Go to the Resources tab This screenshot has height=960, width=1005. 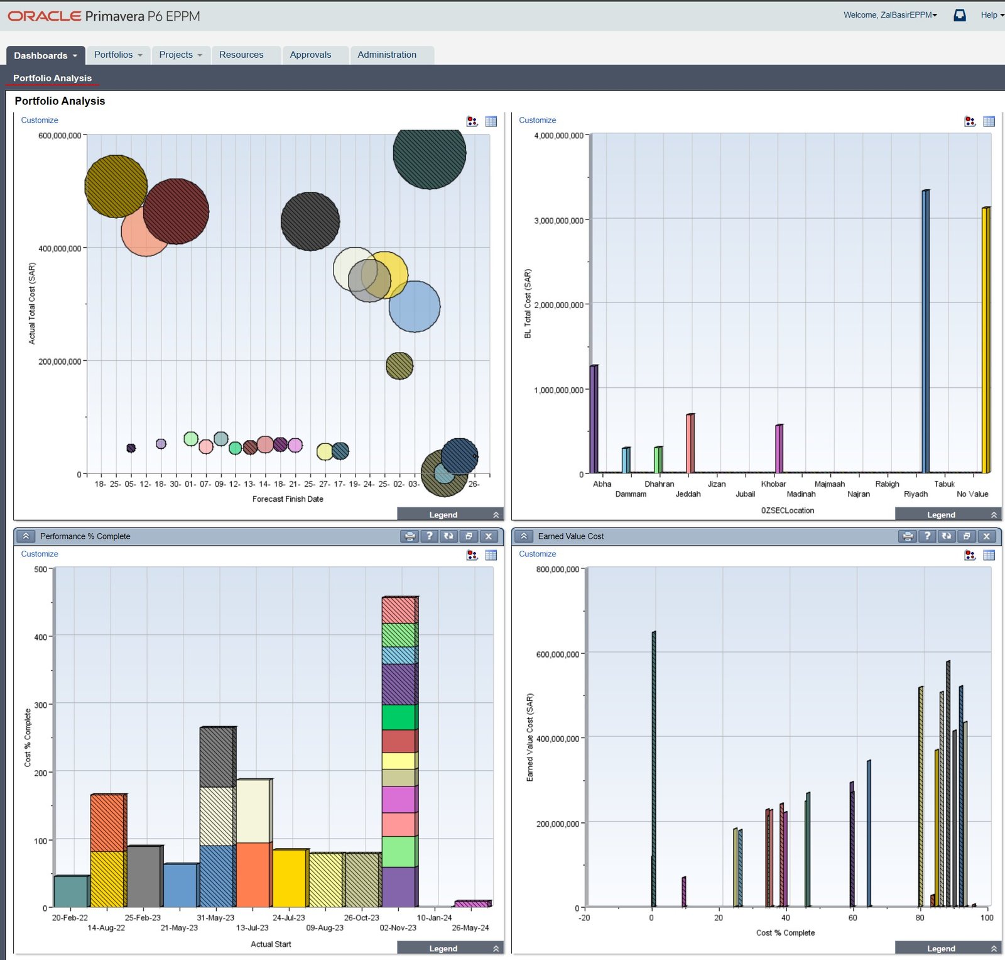241,55
